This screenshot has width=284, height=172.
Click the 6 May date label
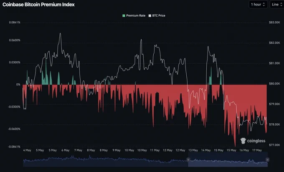(x=66, y=150)
